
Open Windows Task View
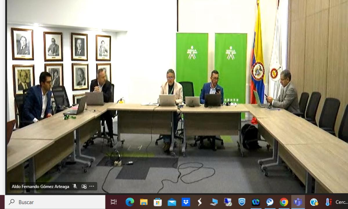point(114,202)
